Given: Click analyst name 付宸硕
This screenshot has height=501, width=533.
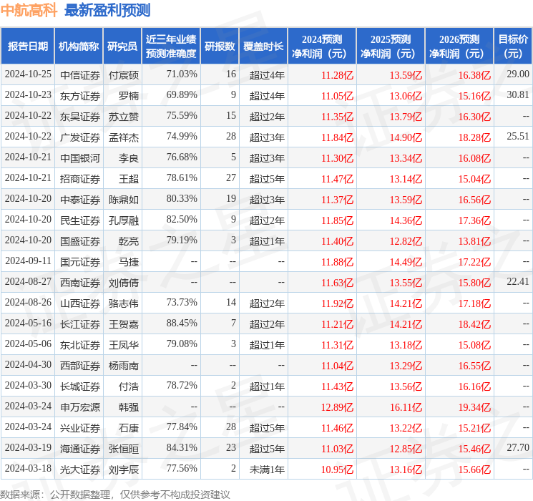Looking at the screenshot, I should point(124,75).
